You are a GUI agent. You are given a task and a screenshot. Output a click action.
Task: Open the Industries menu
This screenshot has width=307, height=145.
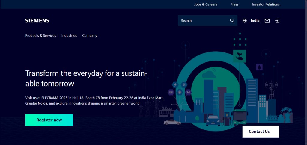pos(69,36)
